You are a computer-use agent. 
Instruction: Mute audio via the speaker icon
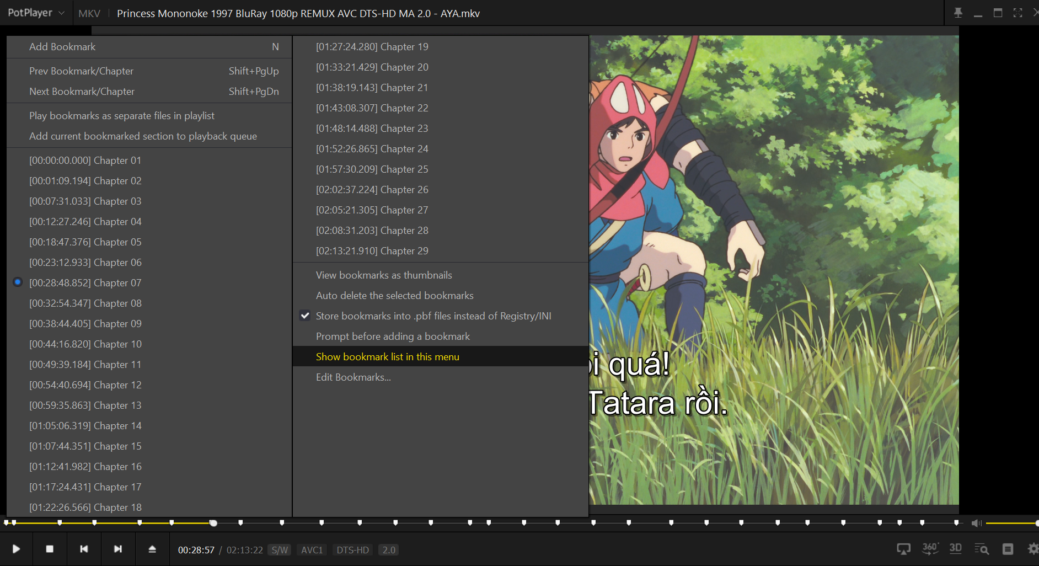coord(976,523)
